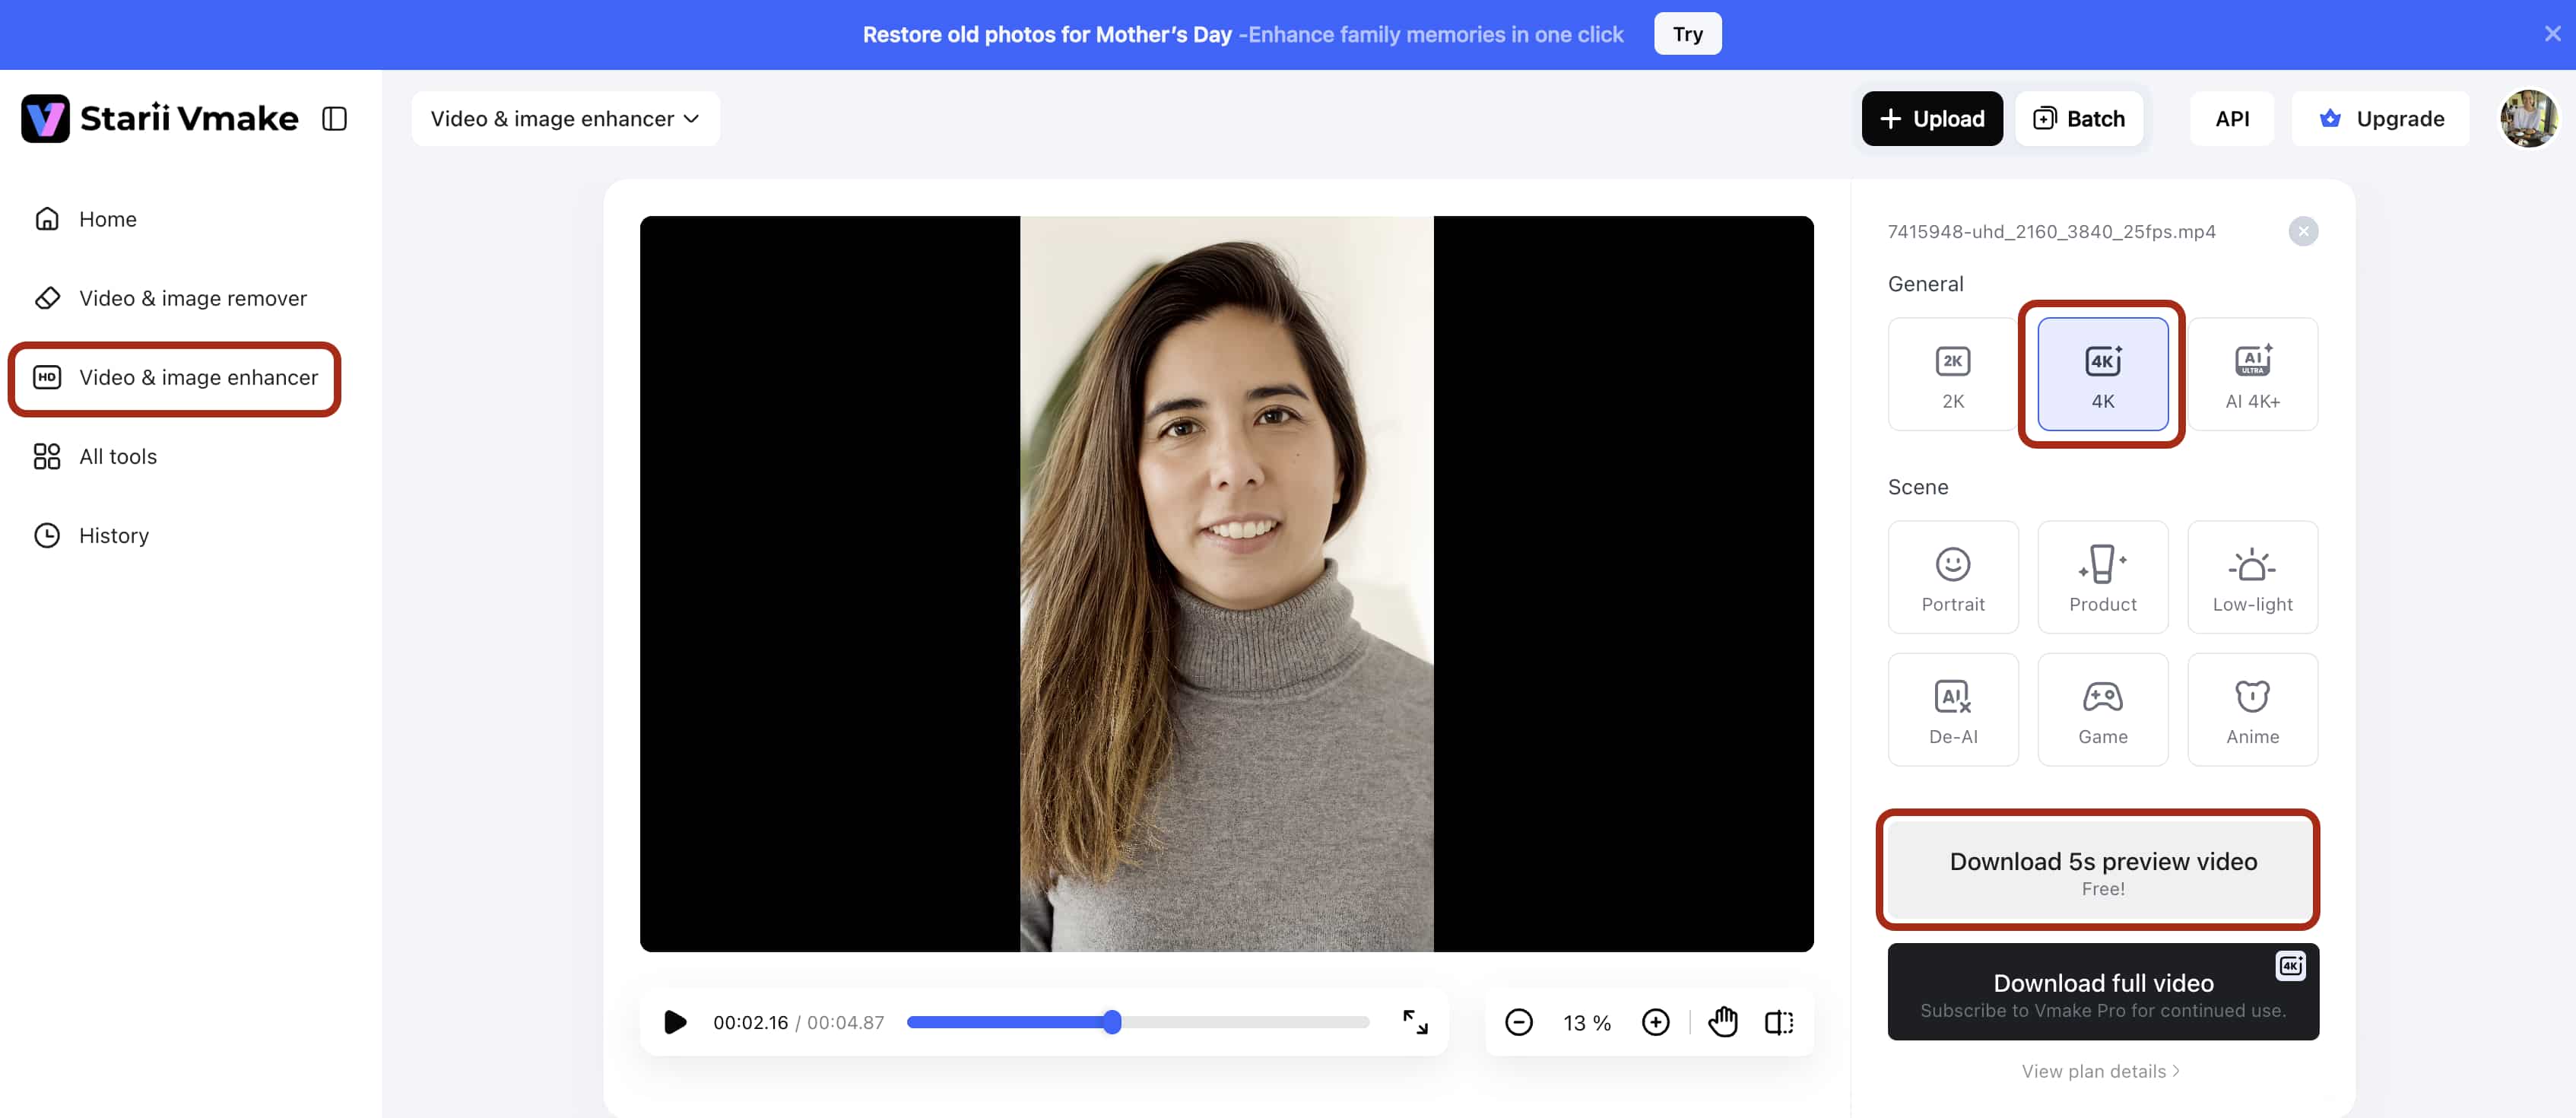Toggle fullscreen expand icon
The height and width of the screenshot is (1118, 2576).
[x=1415, y=1022]
